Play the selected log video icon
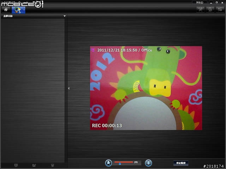226x169 pixels. (16, 165)
